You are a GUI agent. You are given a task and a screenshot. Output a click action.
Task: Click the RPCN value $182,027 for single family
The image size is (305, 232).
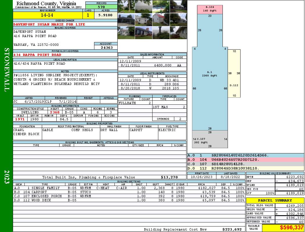[207, 188]
